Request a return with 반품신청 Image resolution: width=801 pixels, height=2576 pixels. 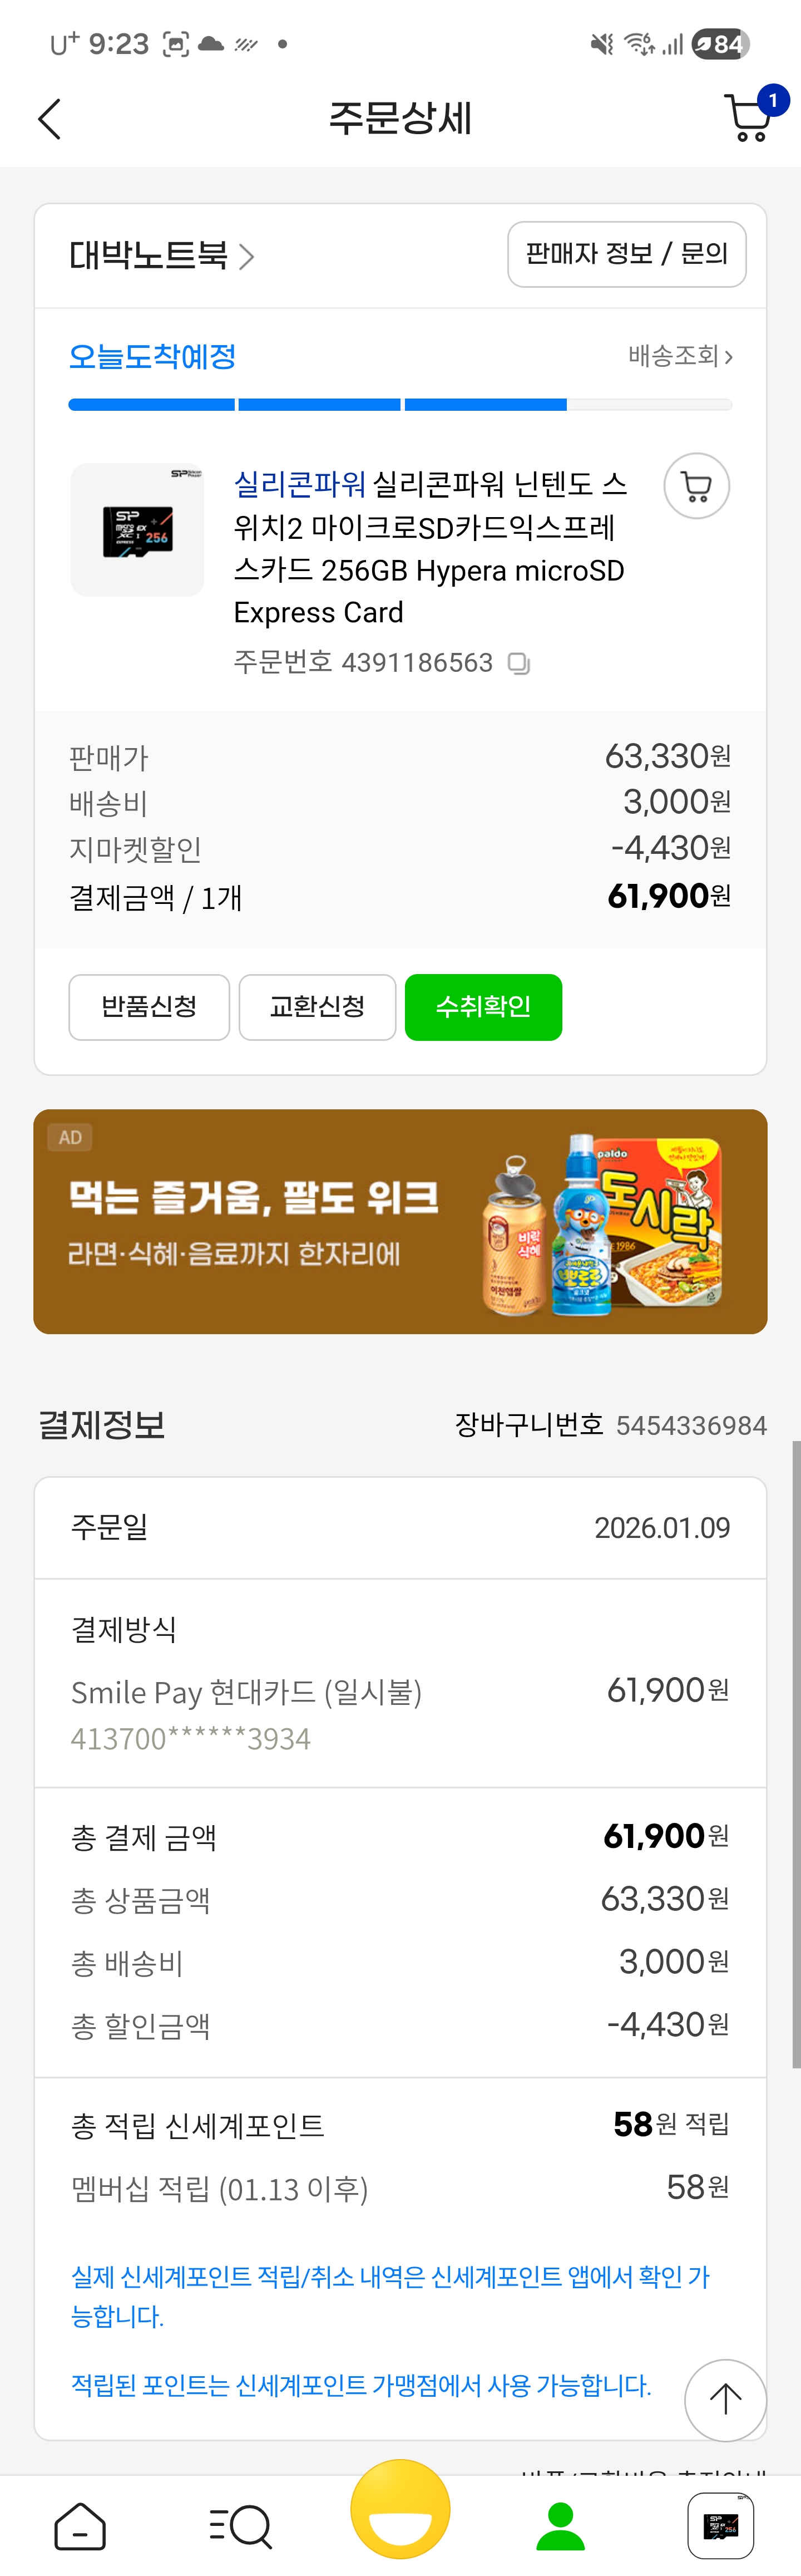149,1007
